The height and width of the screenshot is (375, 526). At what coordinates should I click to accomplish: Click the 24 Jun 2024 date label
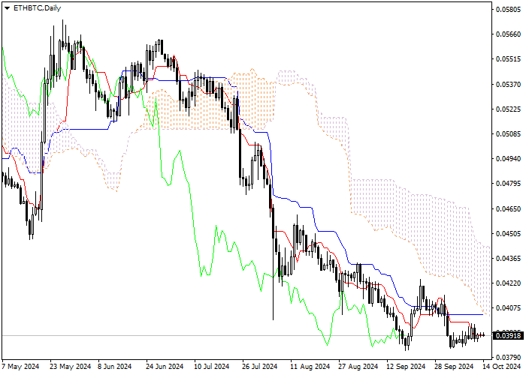(x=165, y=367)
